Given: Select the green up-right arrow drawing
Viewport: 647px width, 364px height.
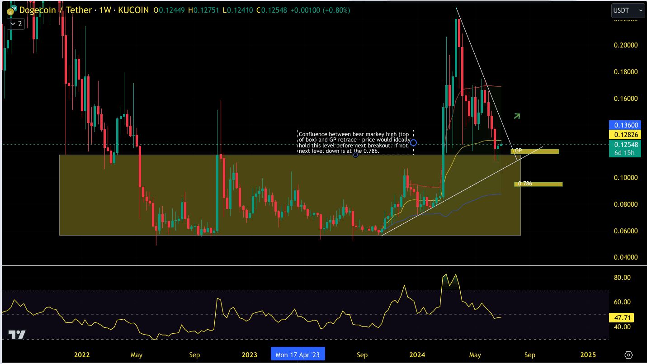Looking at the screenshot, I should point(517,116).
